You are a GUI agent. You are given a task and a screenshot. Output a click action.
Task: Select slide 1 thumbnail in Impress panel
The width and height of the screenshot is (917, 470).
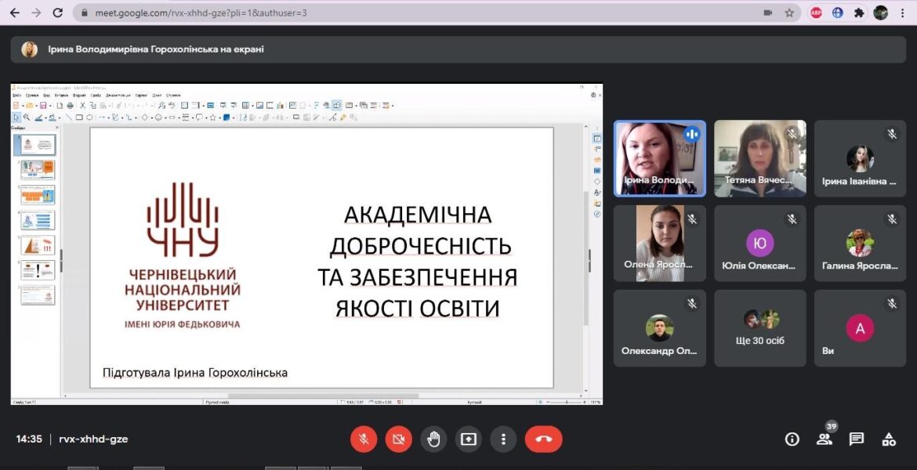[38, 144]
